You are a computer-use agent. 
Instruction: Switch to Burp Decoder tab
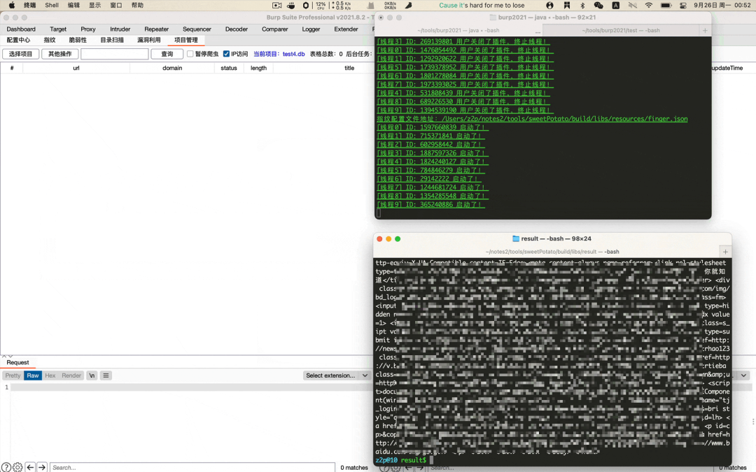coord(237,29)
